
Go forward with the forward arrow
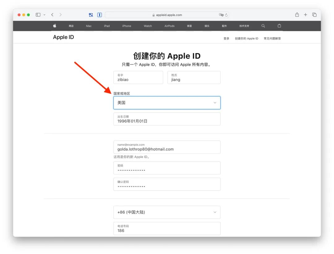pyautogui.click(x=61, y=15)
